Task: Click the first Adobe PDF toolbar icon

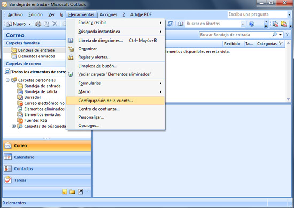Action: point(275,24)
